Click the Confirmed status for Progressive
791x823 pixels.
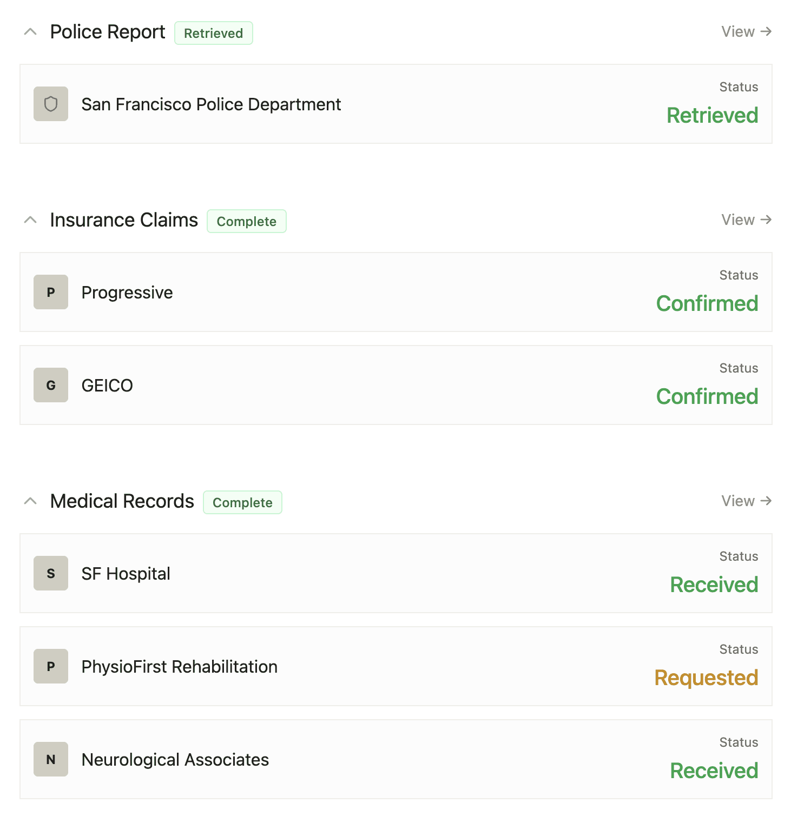coord(707,303)
